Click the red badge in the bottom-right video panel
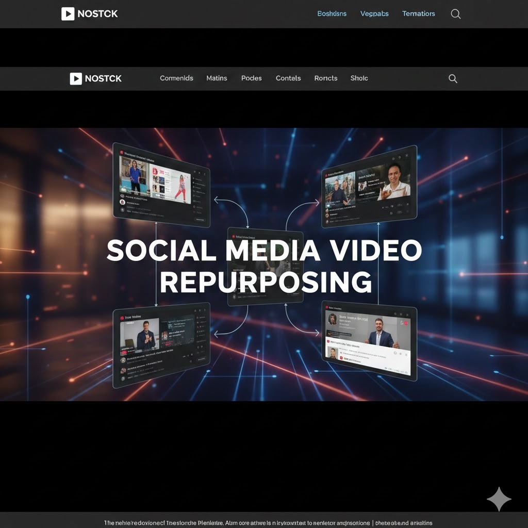The height and width of the screenshot is (528, 528). pyautogui.click(x=406, y=323)
